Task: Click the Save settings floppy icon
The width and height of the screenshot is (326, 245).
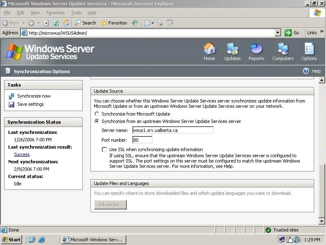Action: pyautogui.click(x=11, y=105)
